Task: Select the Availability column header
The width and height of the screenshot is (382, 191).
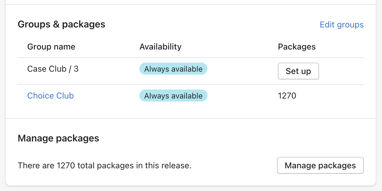Action: point(160,47)
